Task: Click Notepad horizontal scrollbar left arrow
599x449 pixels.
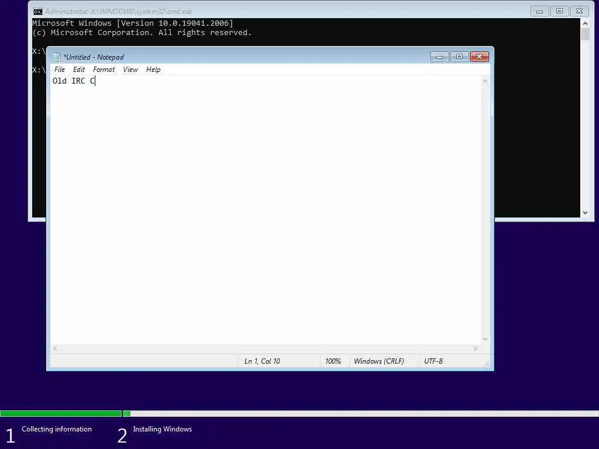Action: [55, 348]
